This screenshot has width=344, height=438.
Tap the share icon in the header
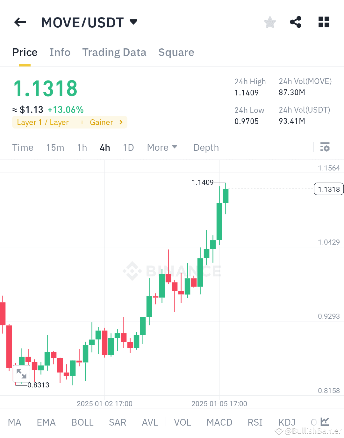click(295, 22)
